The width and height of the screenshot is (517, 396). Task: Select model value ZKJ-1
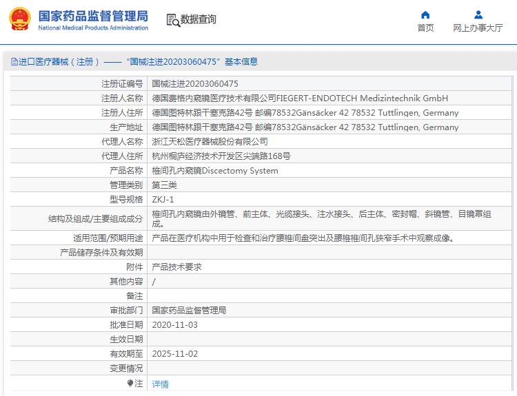point(163,200)
